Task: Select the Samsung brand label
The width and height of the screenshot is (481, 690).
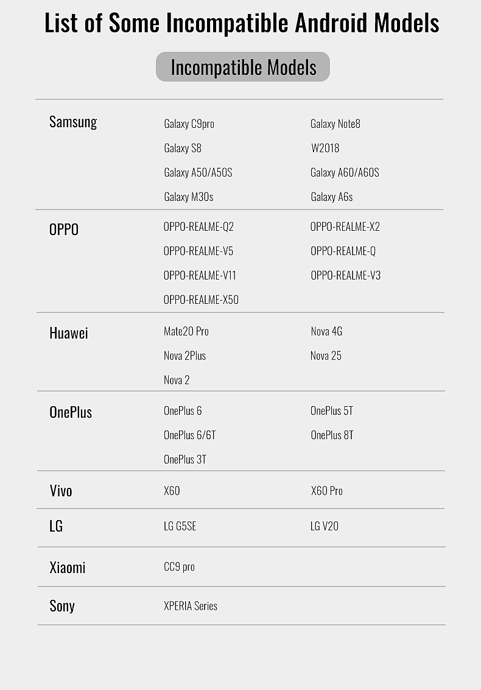Action: 73,122
